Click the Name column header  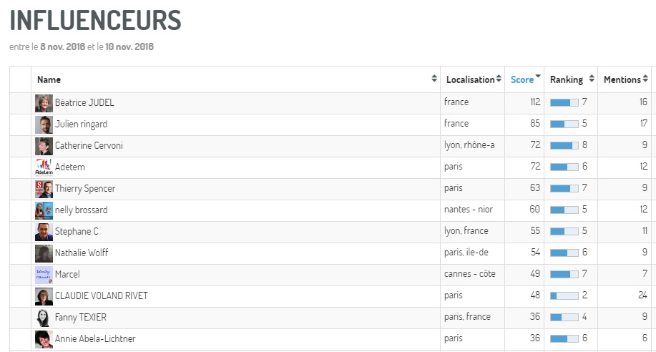point(49,79)
